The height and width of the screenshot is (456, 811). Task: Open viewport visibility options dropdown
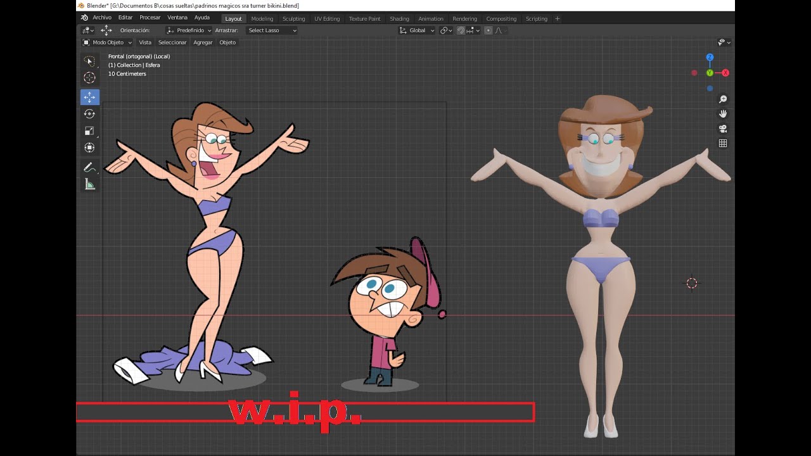(x=724, y=42)
